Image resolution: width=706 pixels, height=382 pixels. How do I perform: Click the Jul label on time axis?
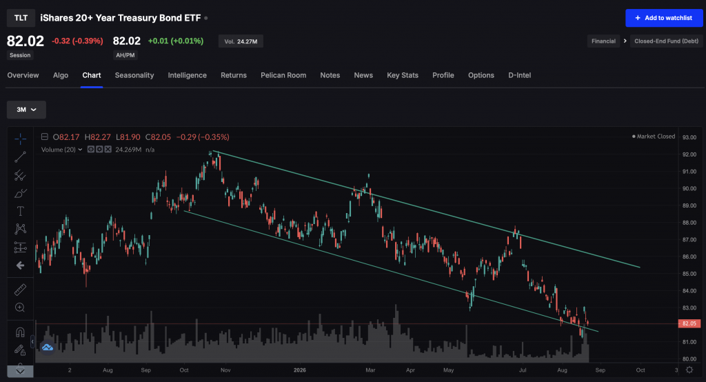[x=523, y=370]
